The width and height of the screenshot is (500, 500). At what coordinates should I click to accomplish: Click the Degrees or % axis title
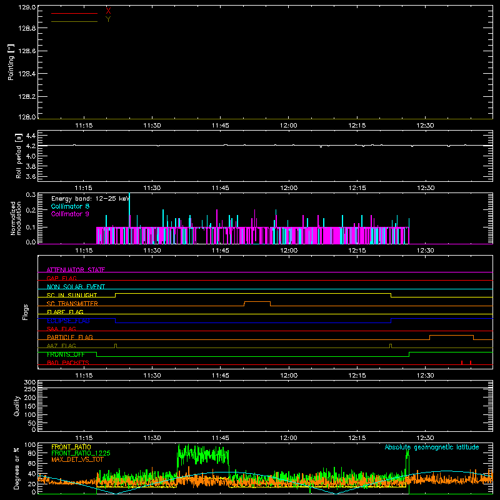click(x=16, y=469)
